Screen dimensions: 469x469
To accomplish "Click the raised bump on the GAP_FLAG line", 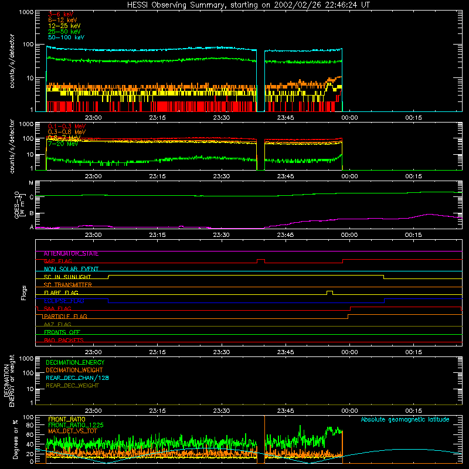I will click(x=261, y=261).
